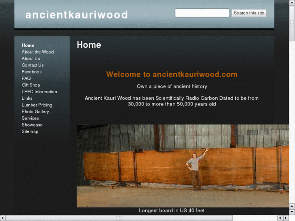The height and width of the screenshot is (221, 295).
Task: Click horizontal scrollbar left arrow at far left
Action: [2, 218]
